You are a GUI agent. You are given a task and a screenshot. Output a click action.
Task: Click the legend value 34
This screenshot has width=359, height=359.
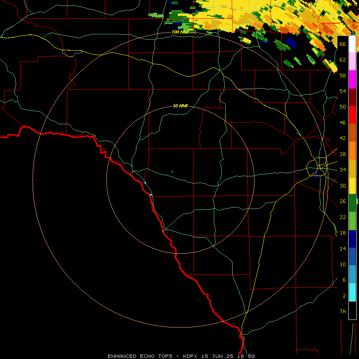(x=343, y=170)
